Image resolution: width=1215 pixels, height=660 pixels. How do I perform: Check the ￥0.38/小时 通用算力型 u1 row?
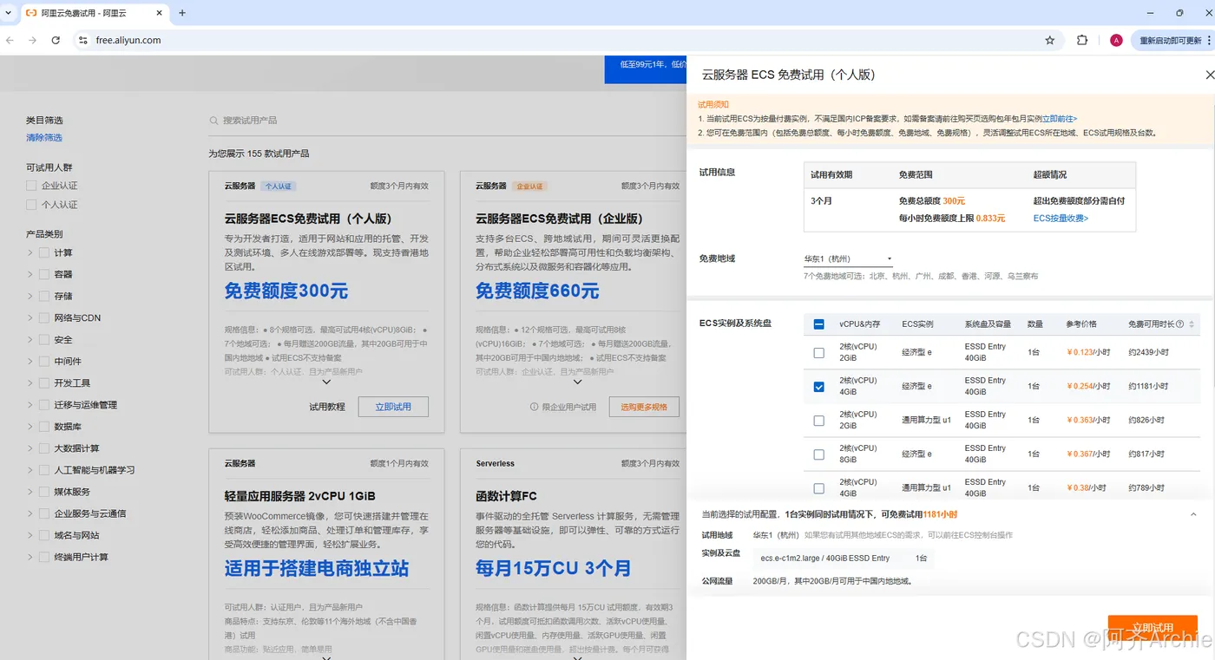tap(819, 488)
